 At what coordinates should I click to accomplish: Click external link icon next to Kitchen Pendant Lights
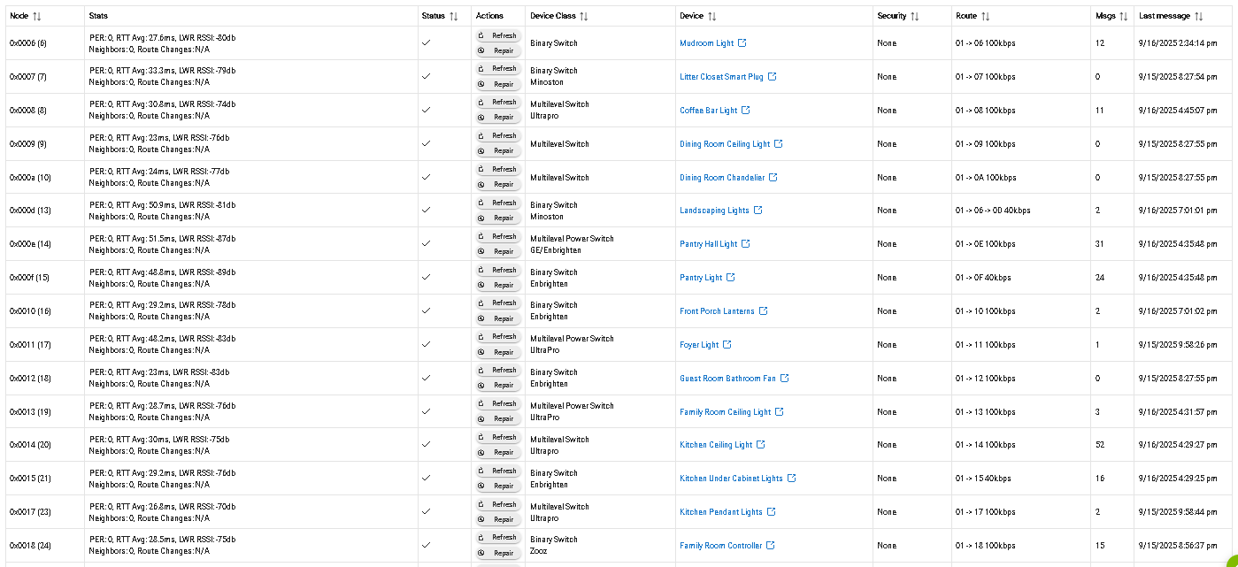[772, 512]
